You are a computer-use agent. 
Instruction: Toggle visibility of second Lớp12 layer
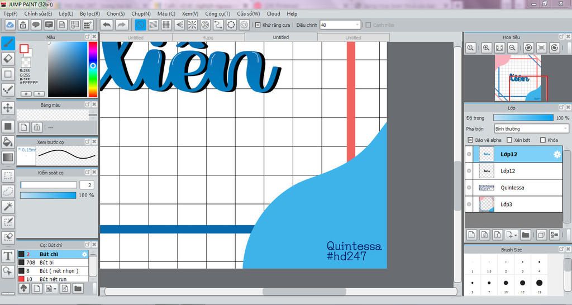point(469,171)
